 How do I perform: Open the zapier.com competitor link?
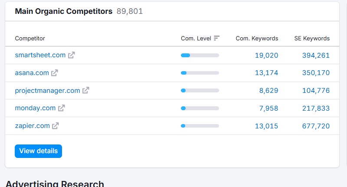[32, 126]
